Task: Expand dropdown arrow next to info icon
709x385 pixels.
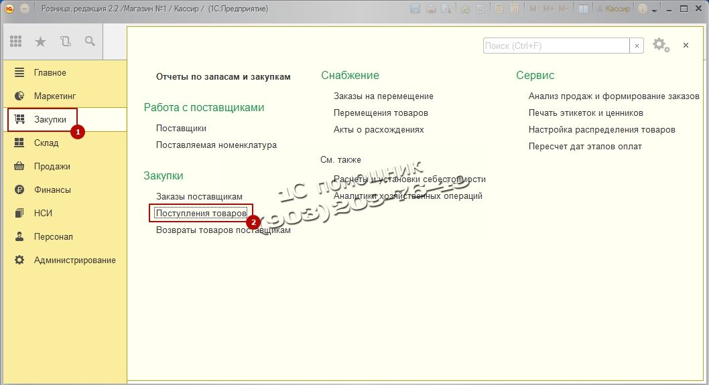Action: pos(654,9)
